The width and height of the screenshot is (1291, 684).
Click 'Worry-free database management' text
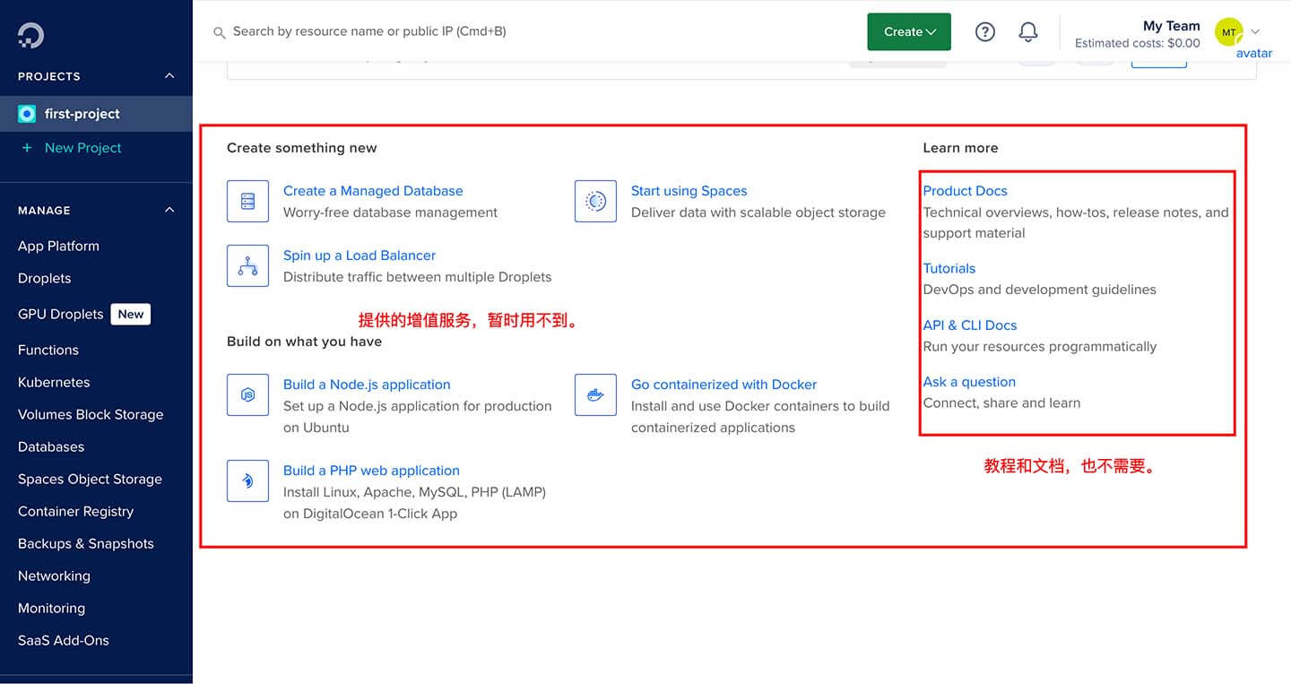[390, 212]
